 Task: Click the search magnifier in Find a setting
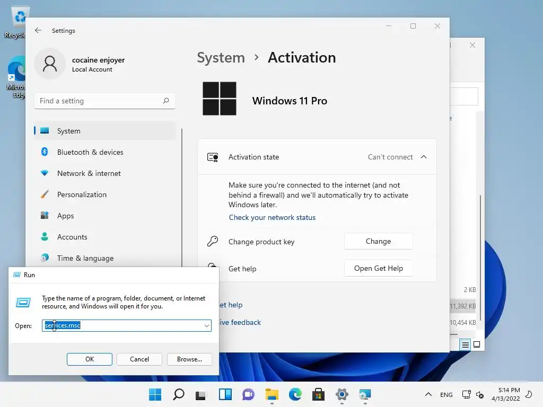tap(166, 101)
